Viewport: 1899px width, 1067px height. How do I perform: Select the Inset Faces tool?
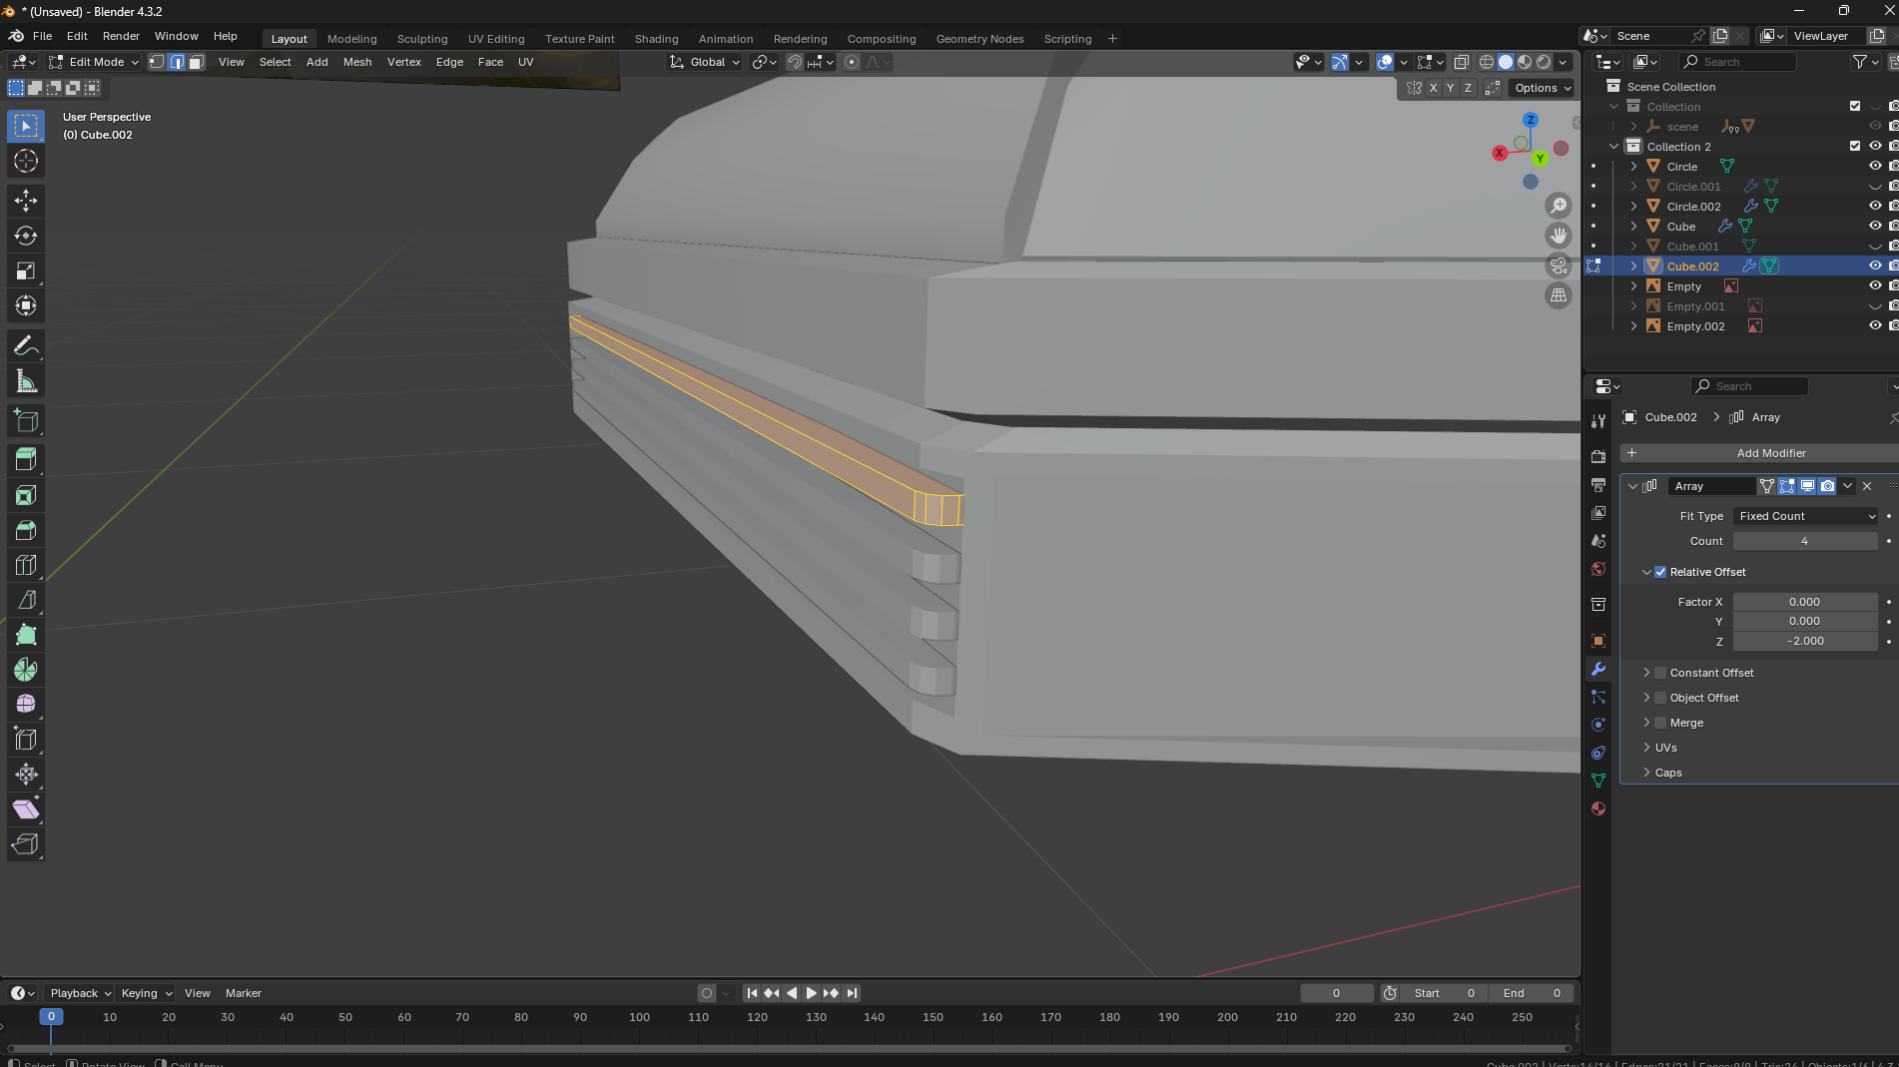click(x=26, y=495)
